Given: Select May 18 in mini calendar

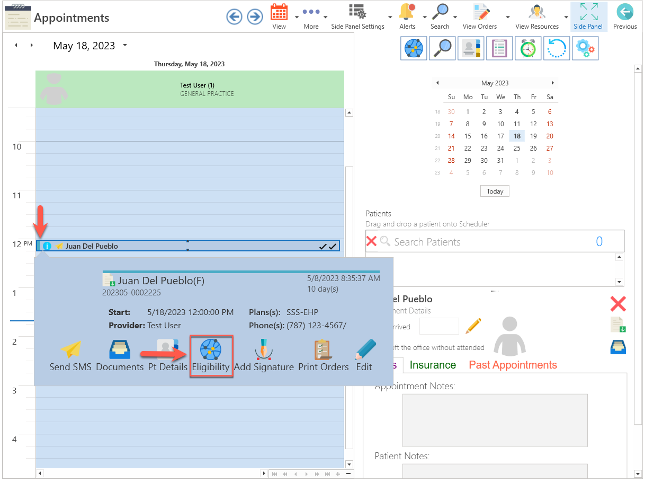Looking at the screenshot, I should pyautogui.click(x=517, y=136).
